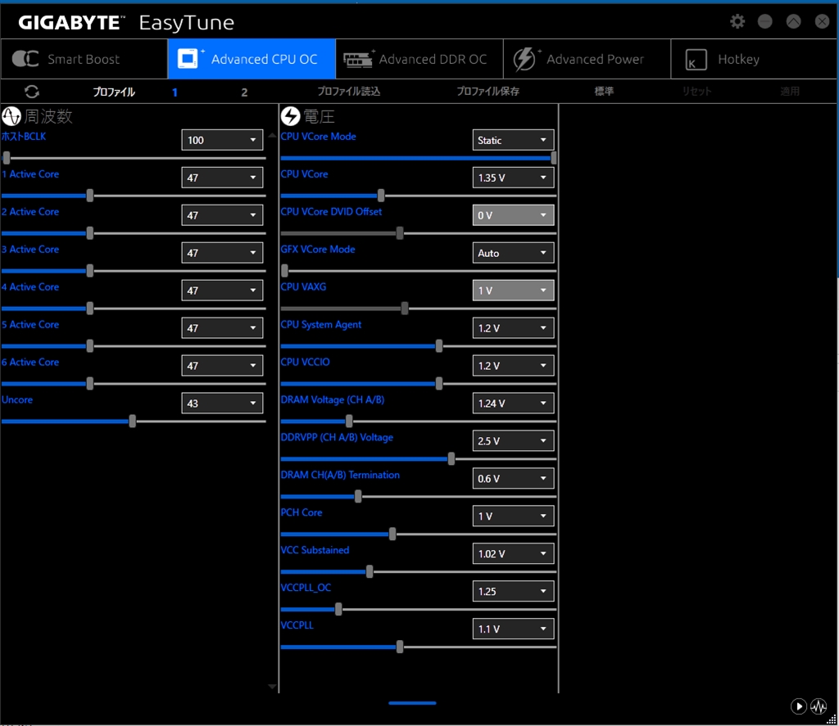Open the Advanced Power tab

coord(587,59)
